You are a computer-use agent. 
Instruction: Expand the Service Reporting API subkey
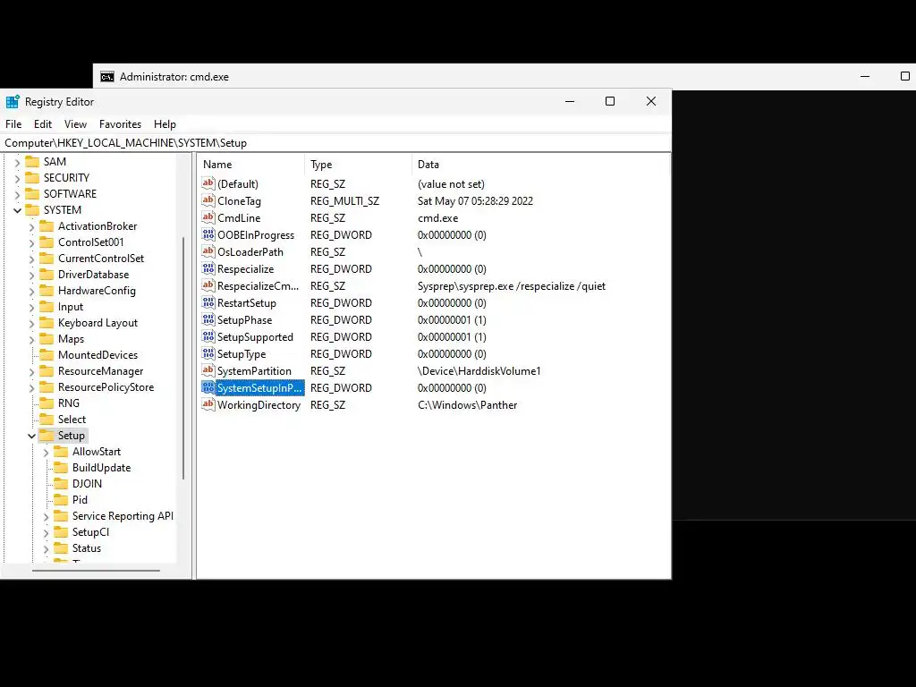pyautogui.click(x=46, y=516)
